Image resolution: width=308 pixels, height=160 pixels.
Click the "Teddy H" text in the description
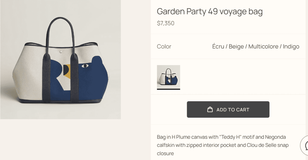(230, 137)
